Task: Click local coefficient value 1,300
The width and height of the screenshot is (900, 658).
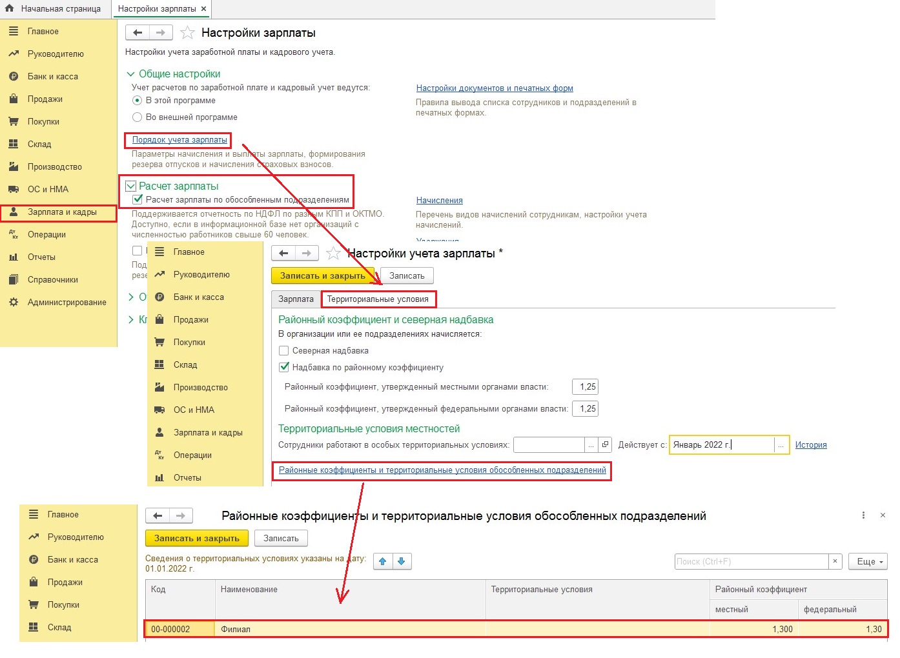Action: tap(753, 629)
